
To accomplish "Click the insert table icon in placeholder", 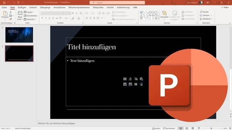I will pos(125,79).
